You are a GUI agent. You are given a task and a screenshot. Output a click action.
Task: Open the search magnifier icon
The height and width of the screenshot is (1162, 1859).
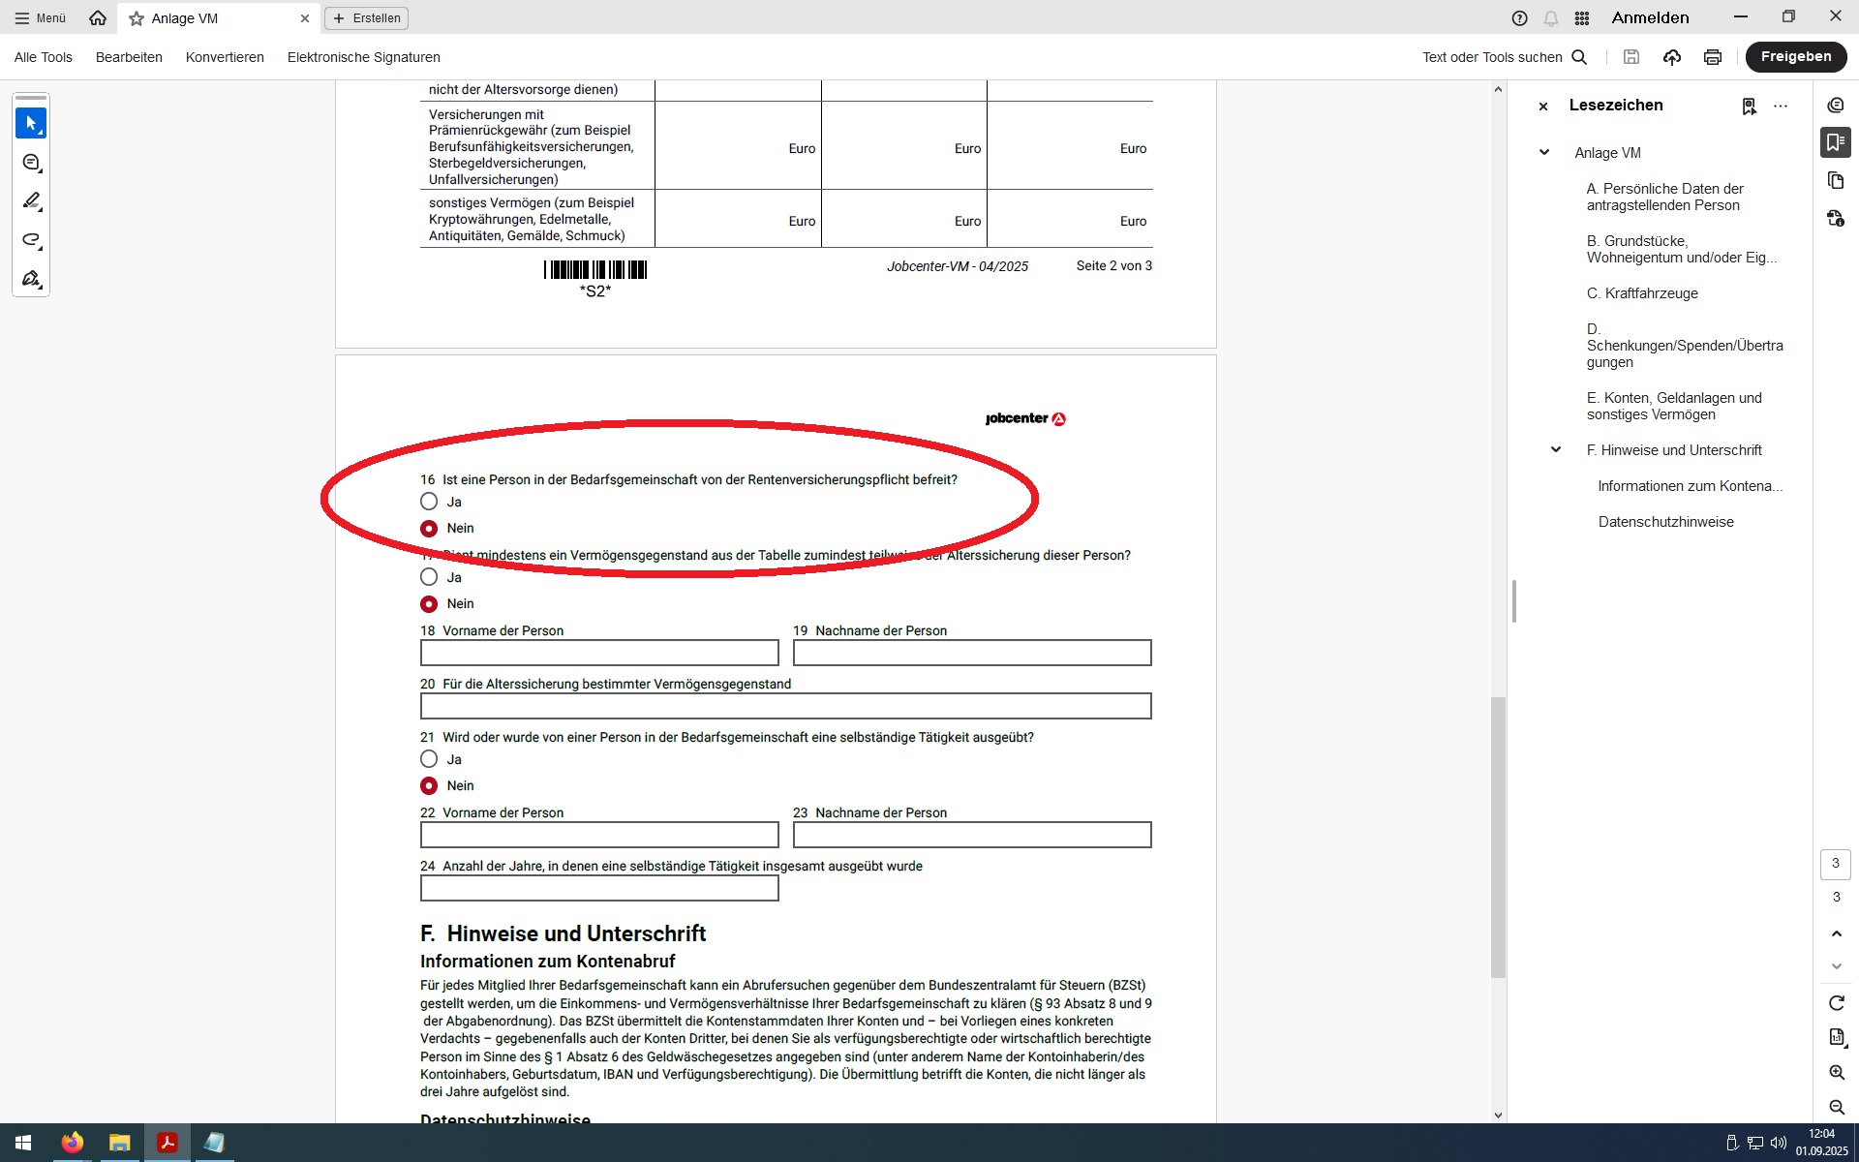tap(1579, 57)
